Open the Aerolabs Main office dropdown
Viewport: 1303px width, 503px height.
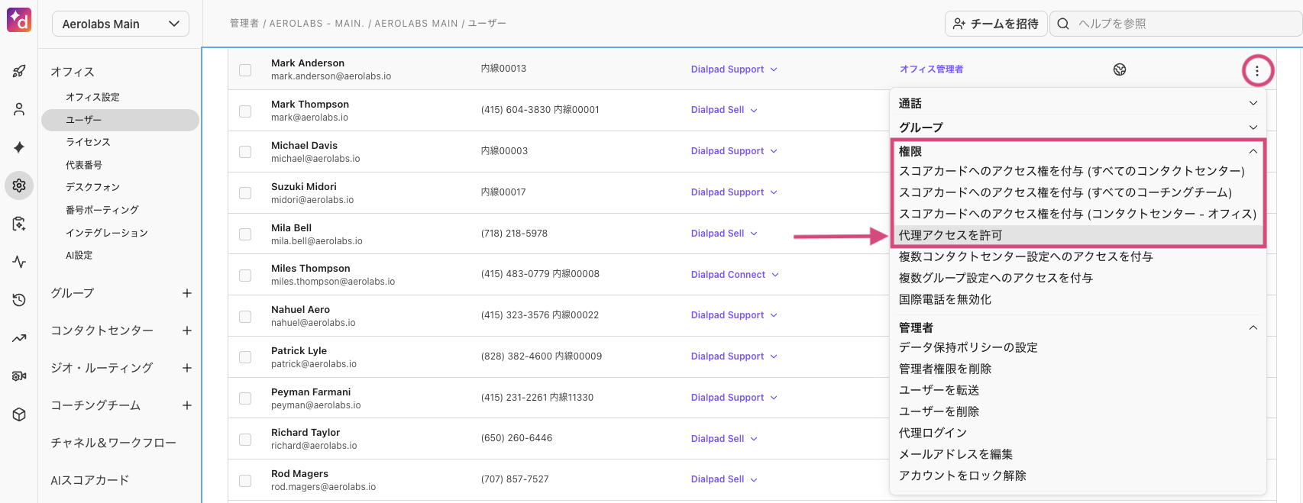click(x=121, y=24)
